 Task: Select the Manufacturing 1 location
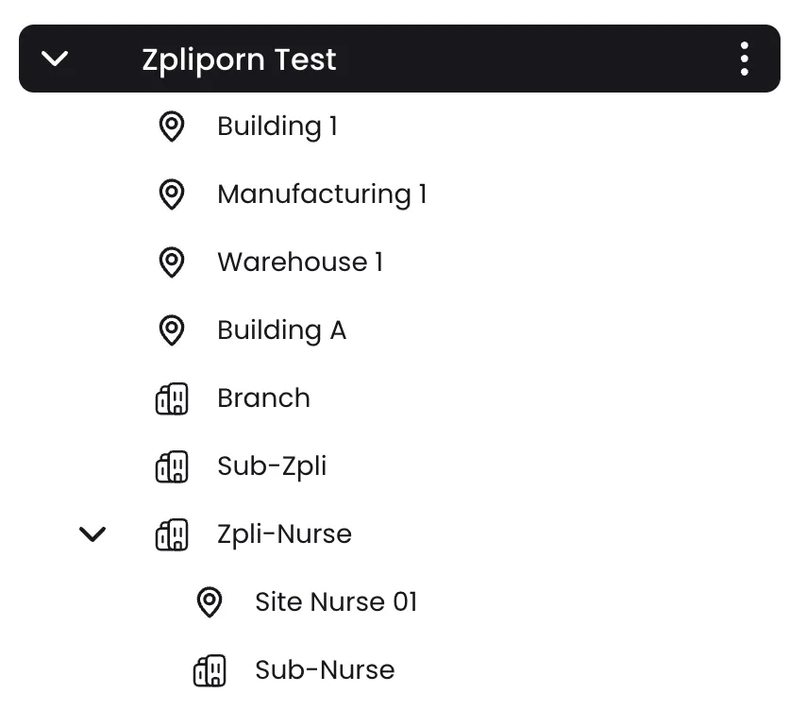pyautogui.click(x=322, y=194)
